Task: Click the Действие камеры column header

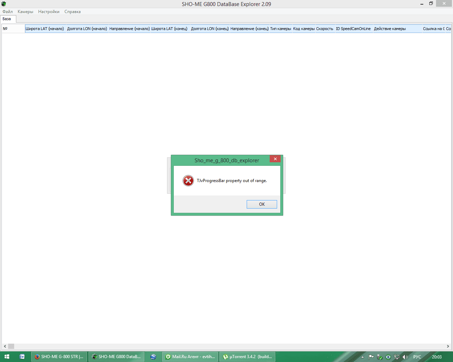Action: tap(390, 29)
